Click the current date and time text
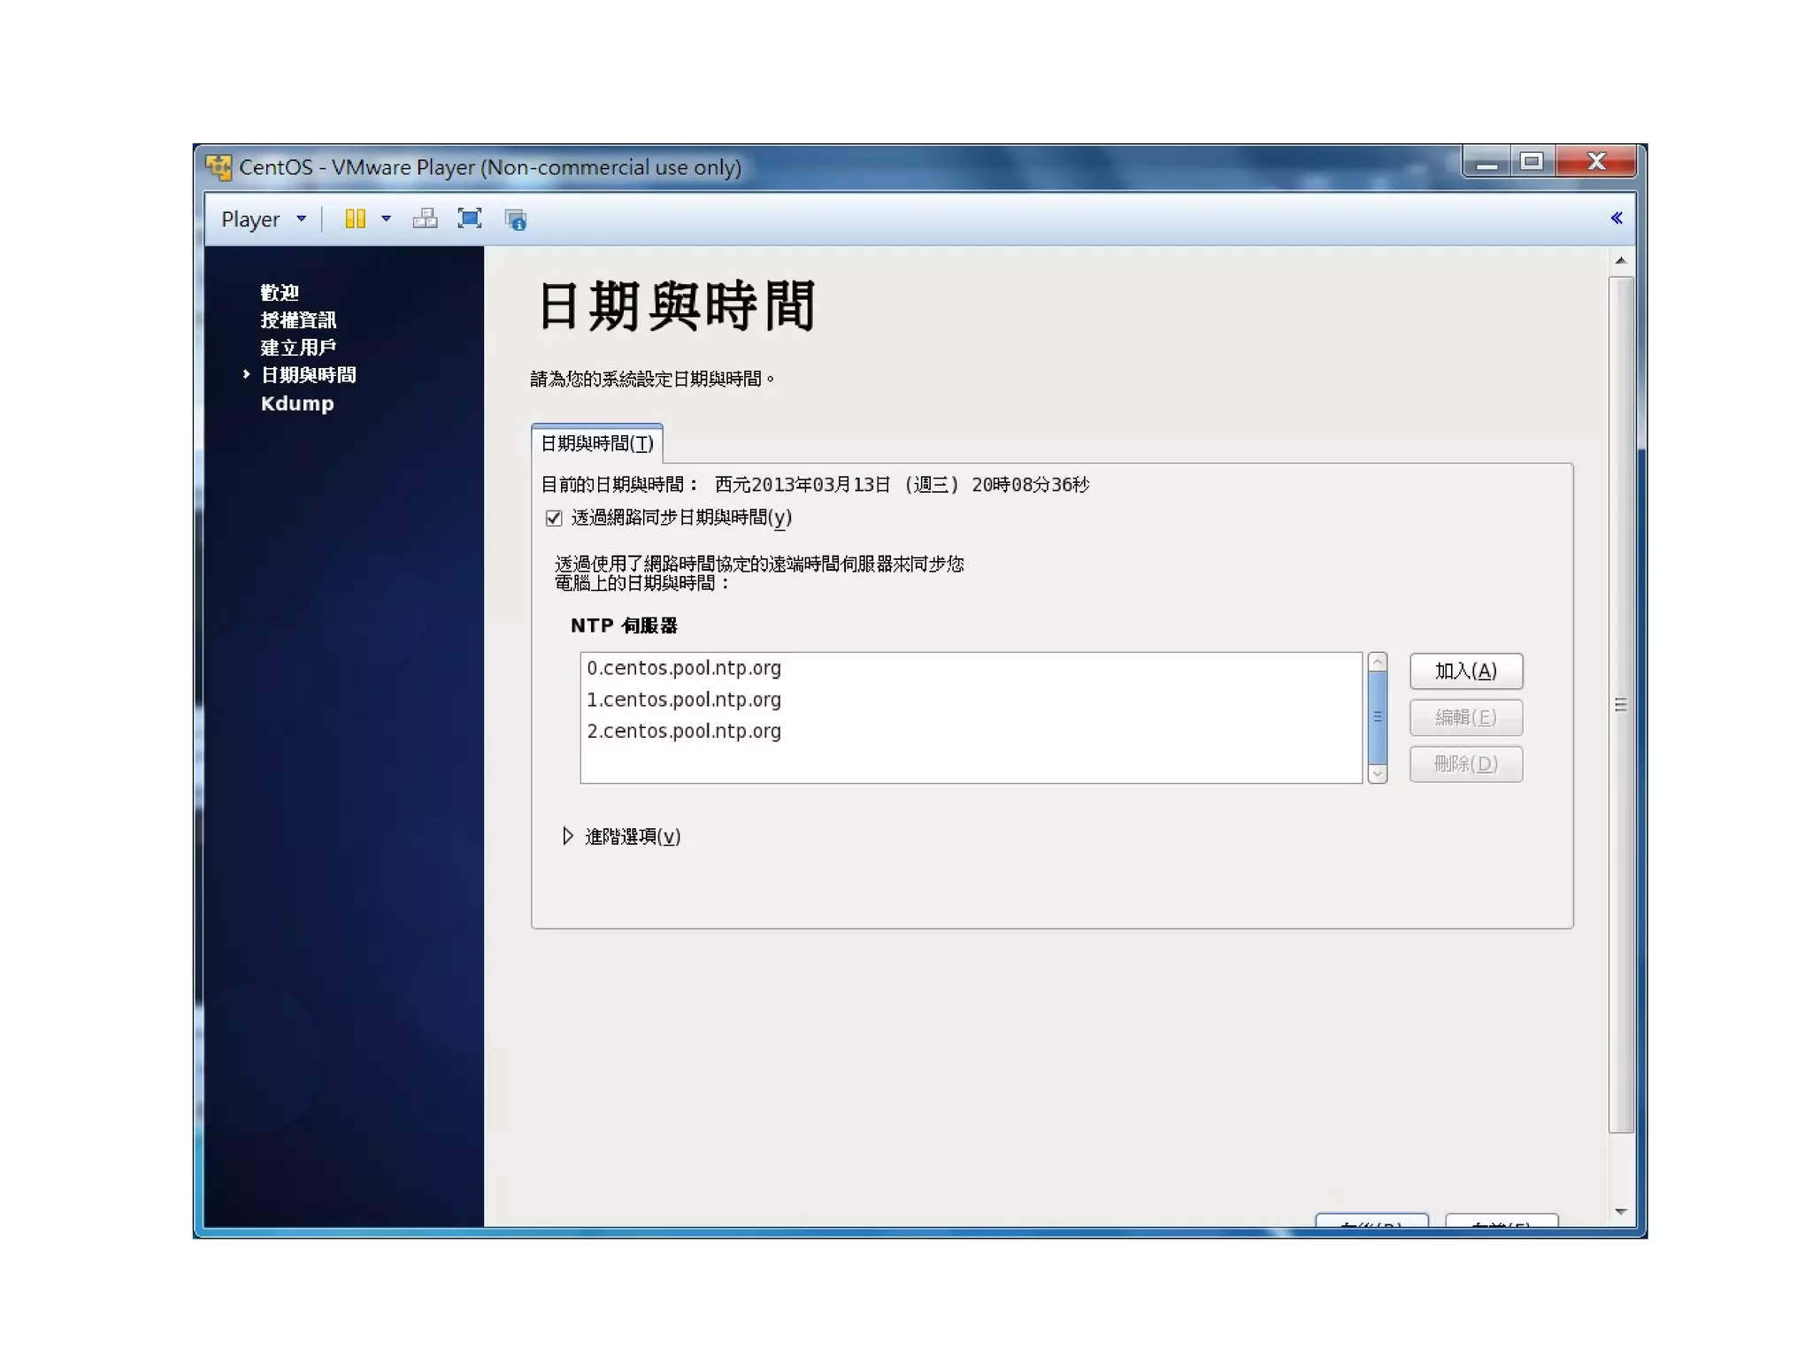Viewport: 1812px width, 1358px height. [x=902, y=485]
